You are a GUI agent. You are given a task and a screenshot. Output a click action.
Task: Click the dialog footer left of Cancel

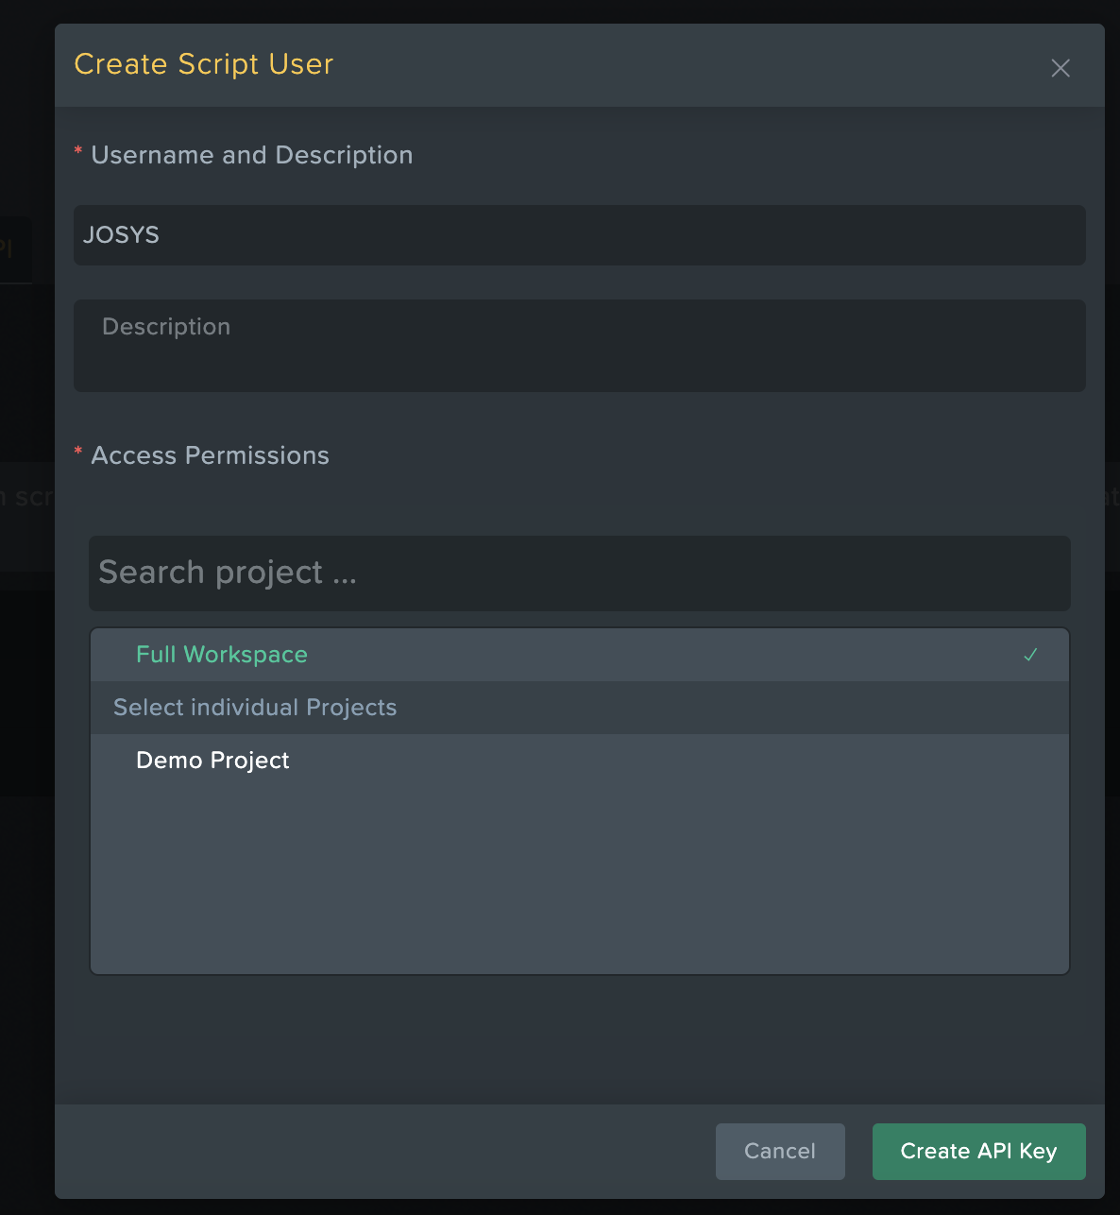pyautogui.click(x=378, y=1151)
